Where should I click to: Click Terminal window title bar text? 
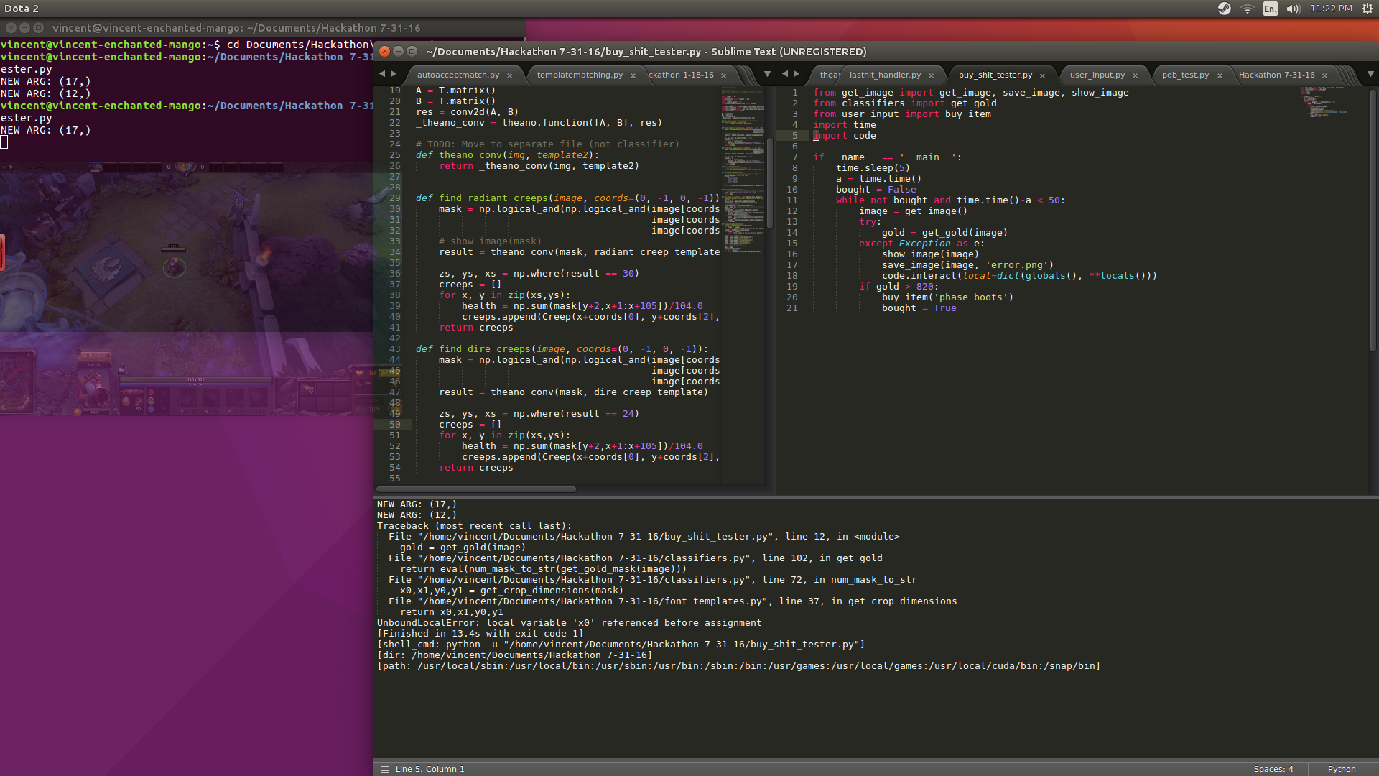(x=236, y=28)
